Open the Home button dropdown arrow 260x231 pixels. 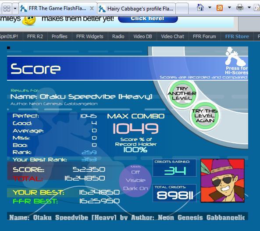point(210,7)
